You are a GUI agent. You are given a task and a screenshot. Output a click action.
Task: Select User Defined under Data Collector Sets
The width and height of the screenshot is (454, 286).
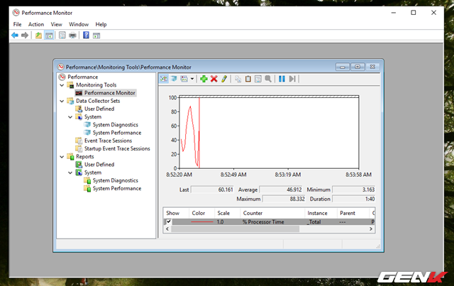click(99, 109)
